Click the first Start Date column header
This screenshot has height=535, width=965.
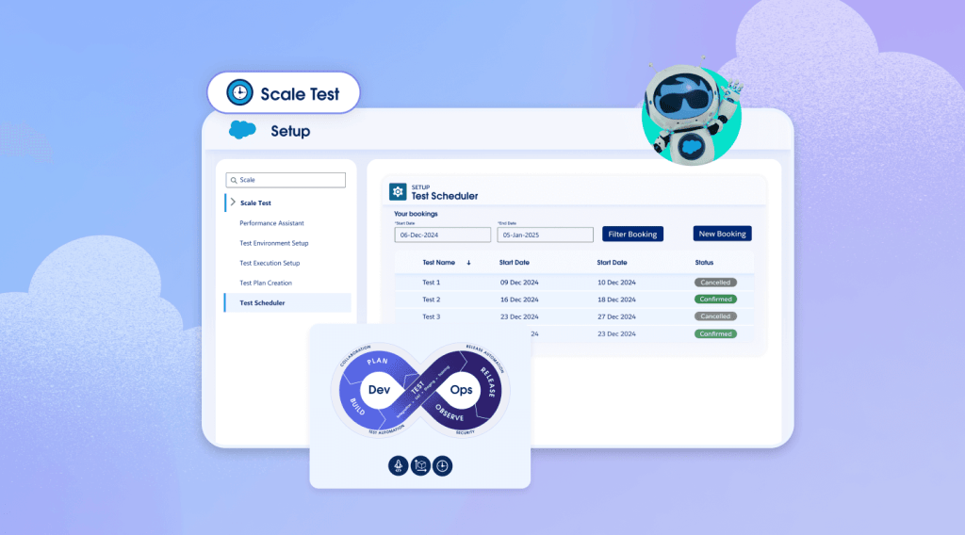[x=514, y=263]
